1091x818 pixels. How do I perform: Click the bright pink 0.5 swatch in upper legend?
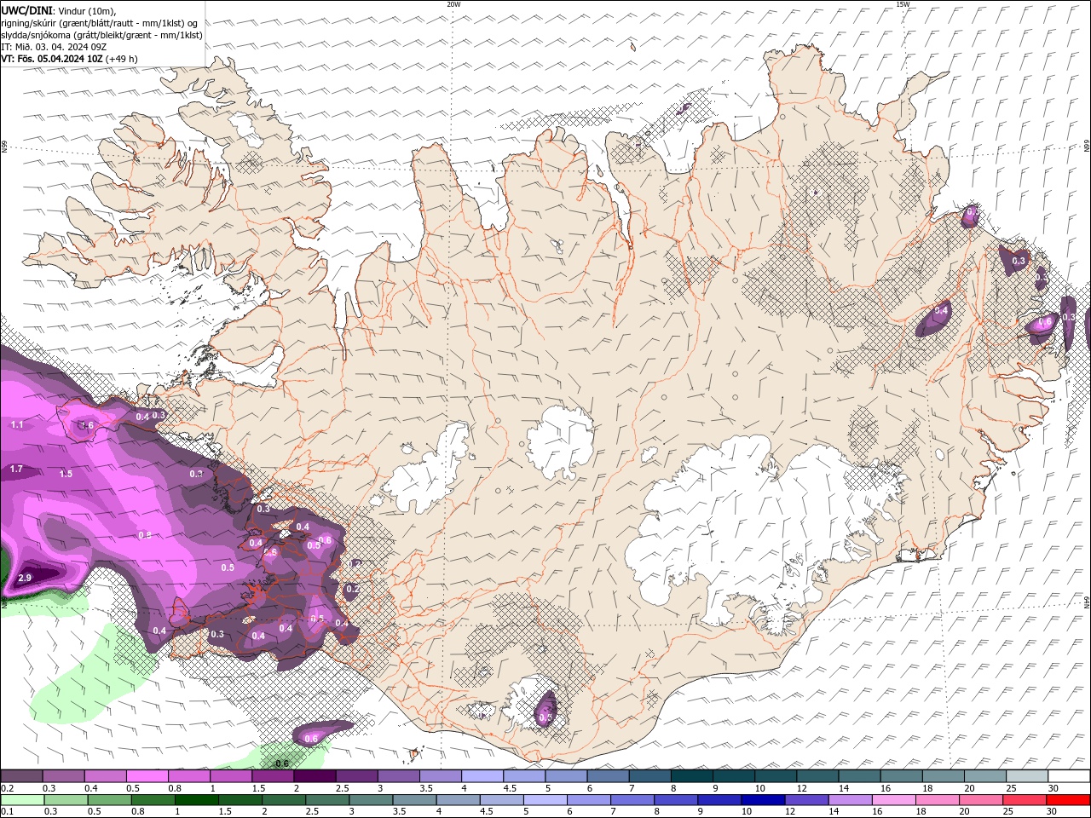147,776
